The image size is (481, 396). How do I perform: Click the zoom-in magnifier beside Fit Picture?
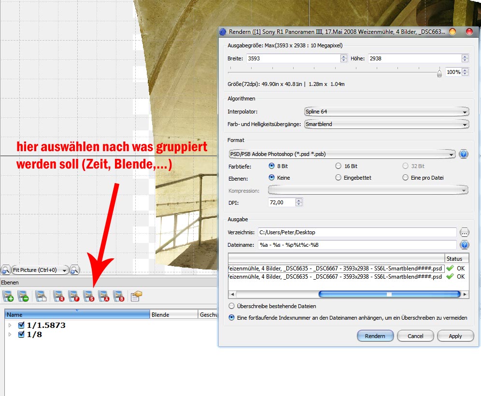tap(75, 270)
